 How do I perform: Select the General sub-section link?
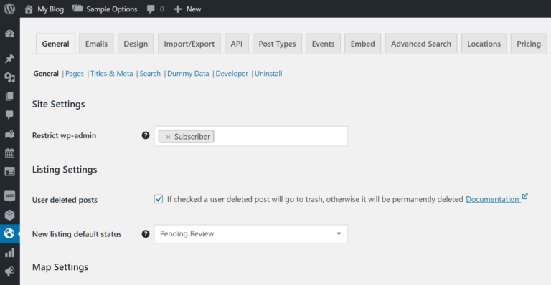pos(46,74)
